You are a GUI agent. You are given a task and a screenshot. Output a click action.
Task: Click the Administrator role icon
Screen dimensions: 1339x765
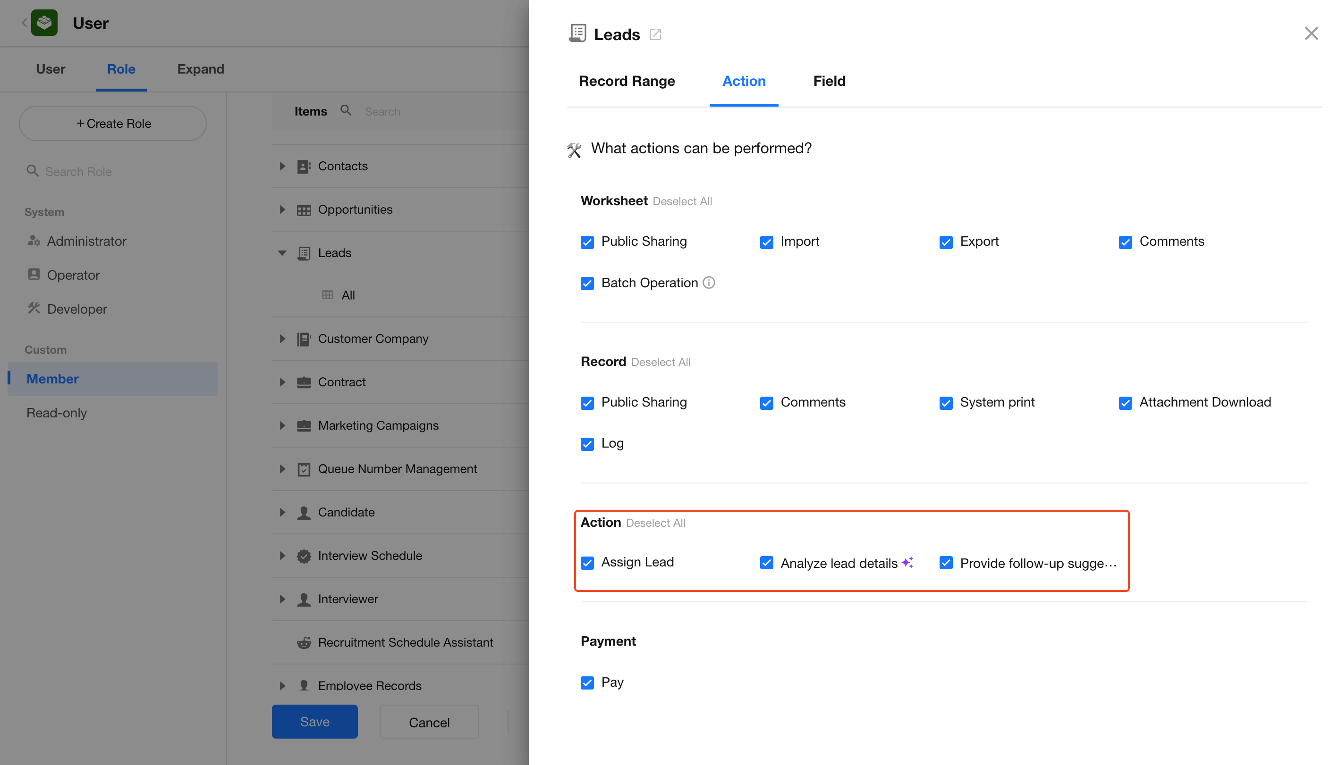(x=34, y=241)
